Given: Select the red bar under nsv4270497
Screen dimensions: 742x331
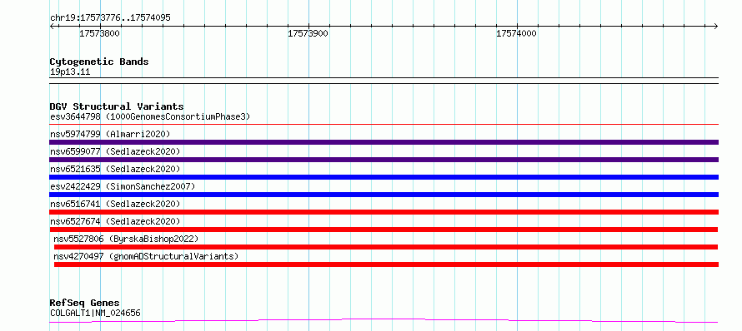Looking at the screenshot, I should [x=386, y=264].
